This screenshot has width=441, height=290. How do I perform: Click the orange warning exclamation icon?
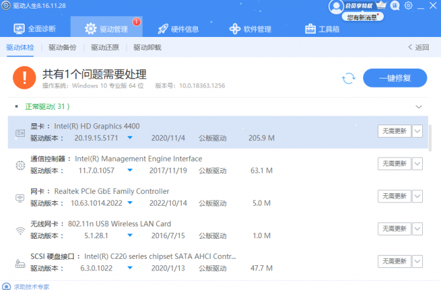(25, 78)
